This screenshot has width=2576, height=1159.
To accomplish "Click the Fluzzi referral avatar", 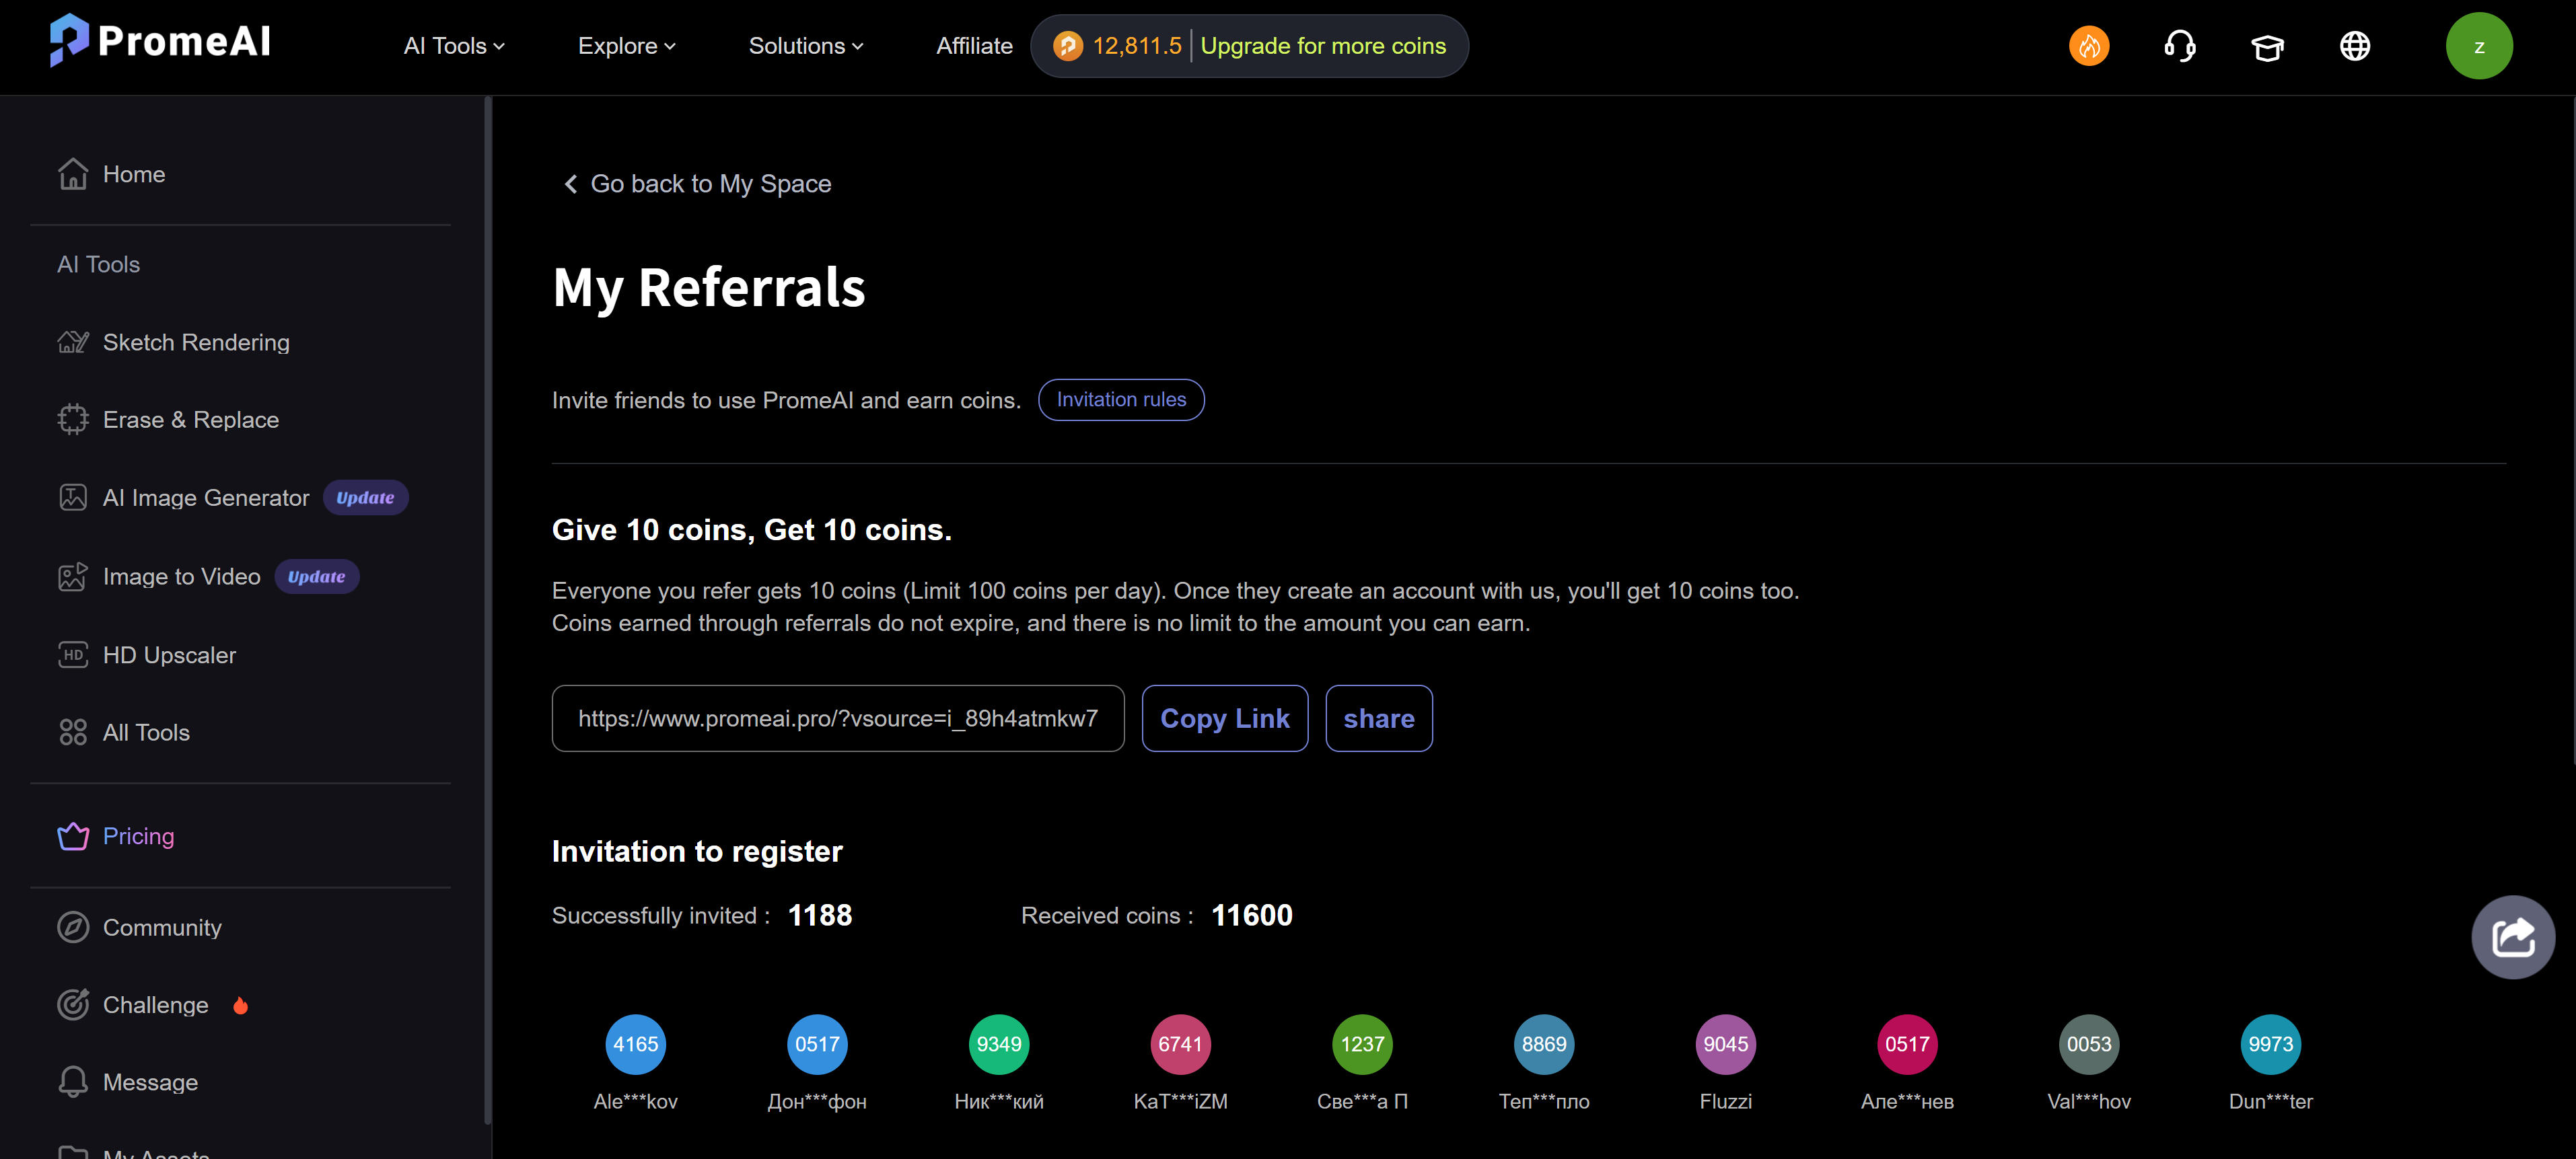I will coord(1725,1043).
